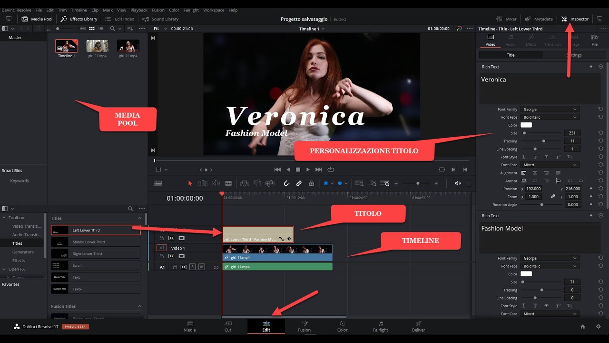The width and height of the screenshot is (609, 343).
Task: Collapse the Fusion Titles section
Action: tap(139, 306)
